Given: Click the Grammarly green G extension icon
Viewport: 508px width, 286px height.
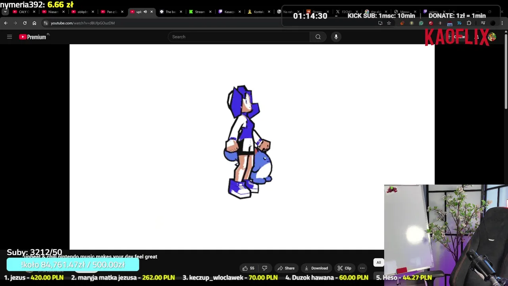Looking at the screenshot, I should (421, 23).
